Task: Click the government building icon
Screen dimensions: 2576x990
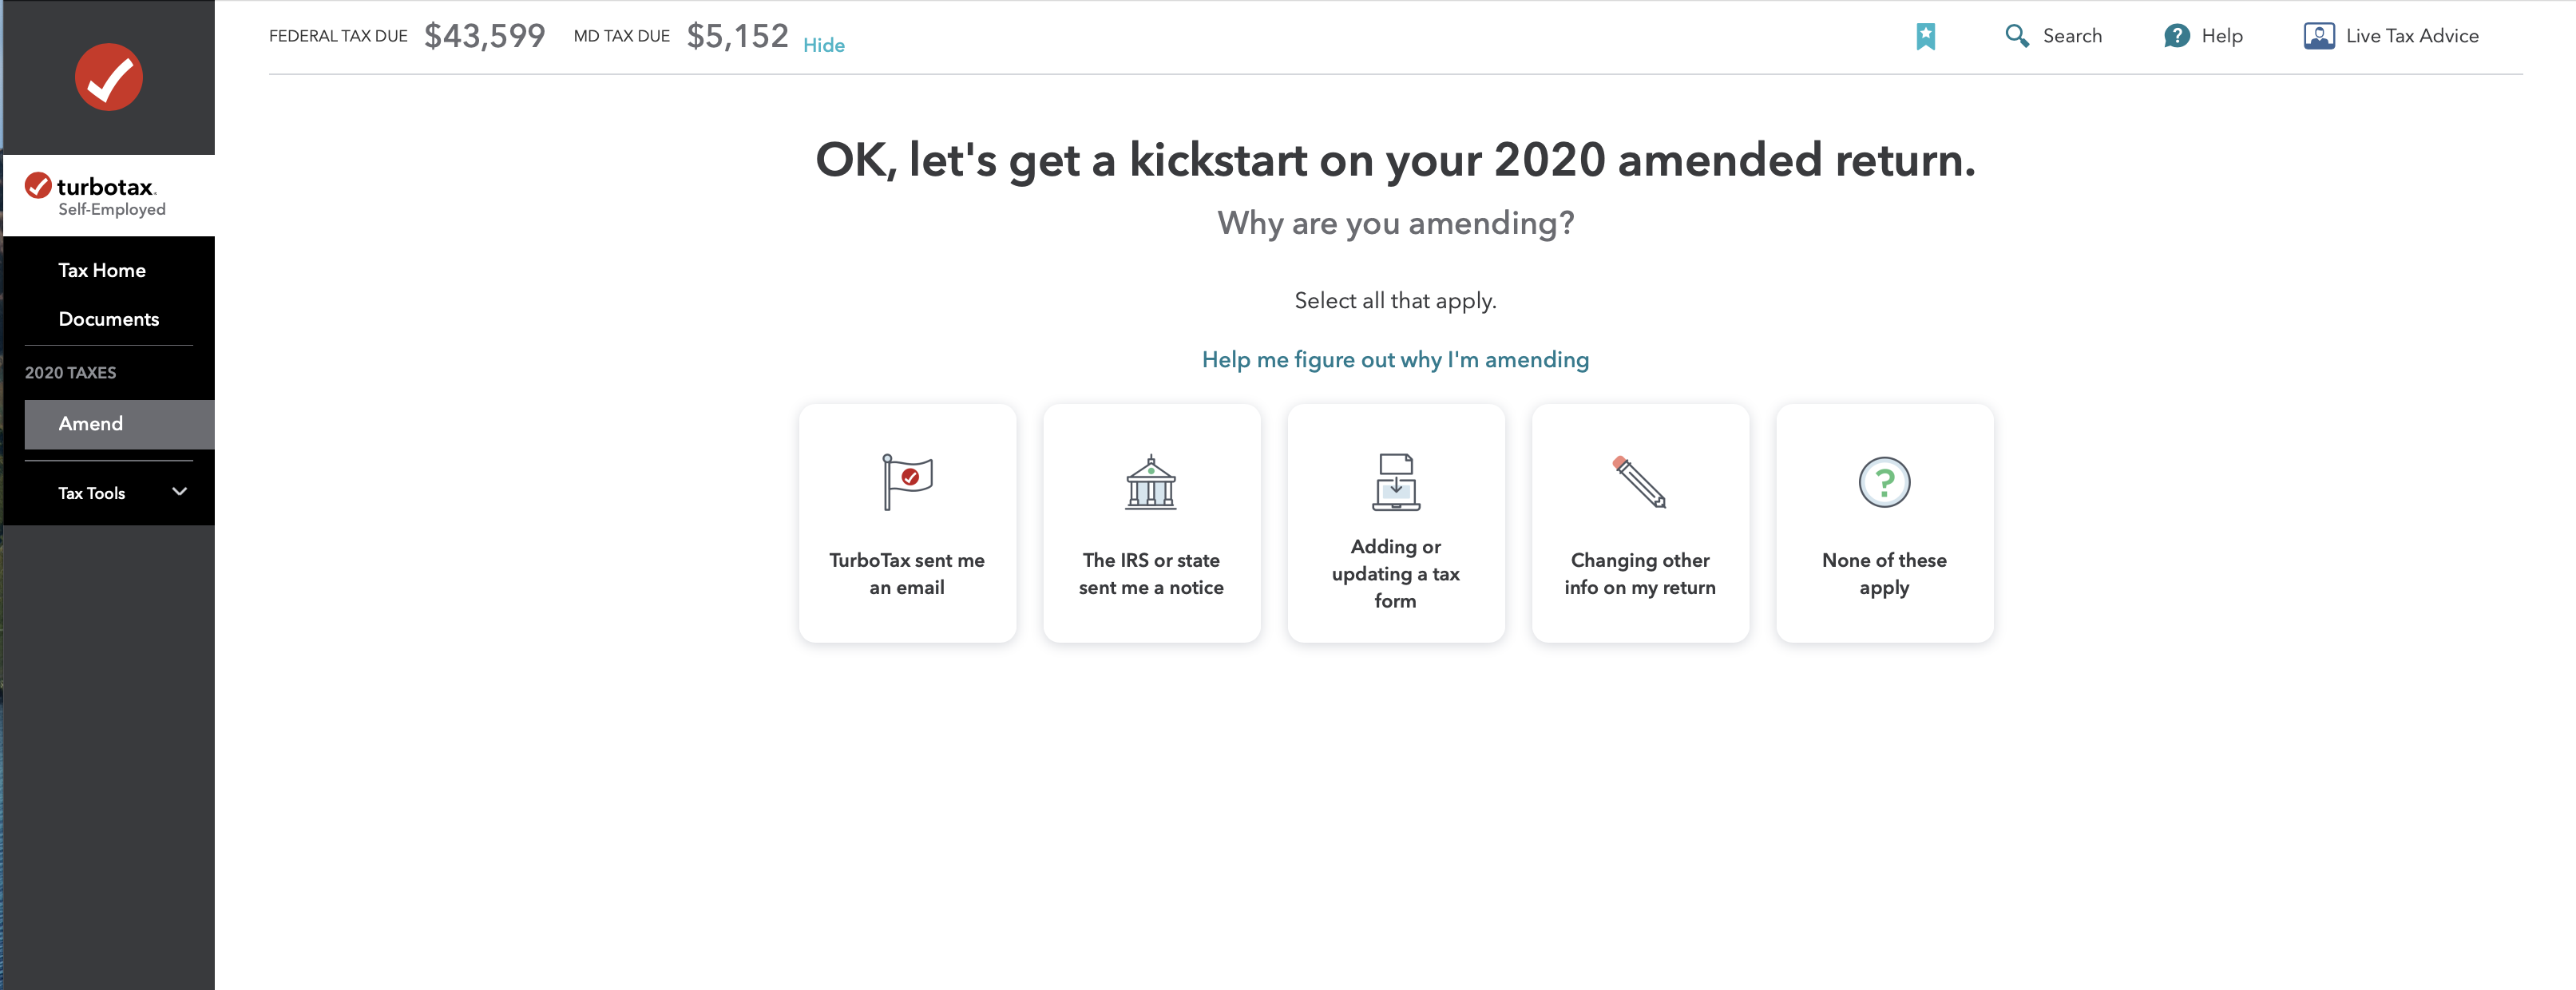Action: [1151, 482]
